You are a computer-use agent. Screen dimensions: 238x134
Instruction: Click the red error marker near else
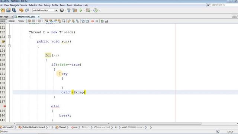click(x=4, y=106)
